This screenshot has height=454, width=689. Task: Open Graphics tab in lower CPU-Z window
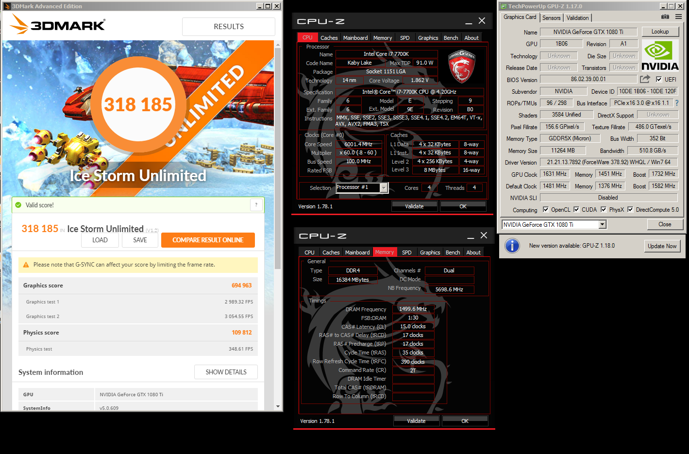coord(430,252)
